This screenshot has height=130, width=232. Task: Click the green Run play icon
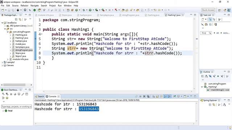pyautogui.click(x=90, y=10)
